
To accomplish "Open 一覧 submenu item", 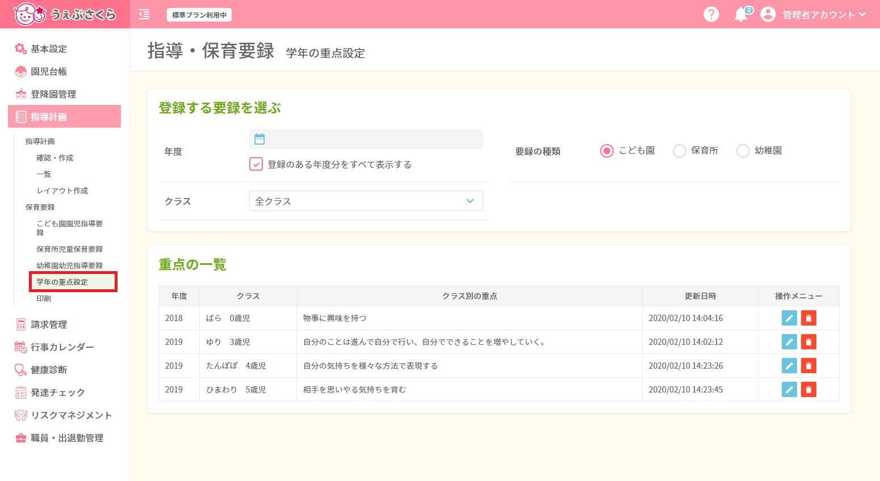I will click(44, 174).
